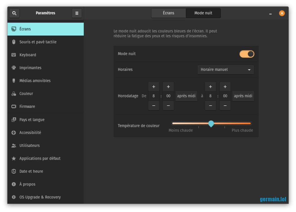This screenshot has height=212, width=296.
Task: Open Accessibilité label in sidebar
Action: coord(30,133)
